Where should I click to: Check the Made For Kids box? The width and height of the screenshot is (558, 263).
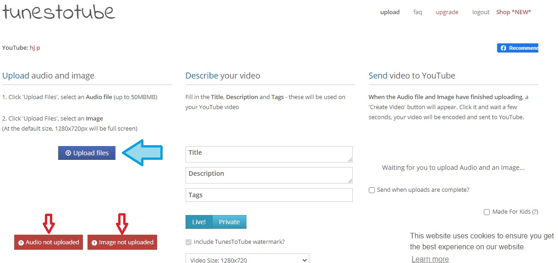pyautogui.click(x=487, y=212)
